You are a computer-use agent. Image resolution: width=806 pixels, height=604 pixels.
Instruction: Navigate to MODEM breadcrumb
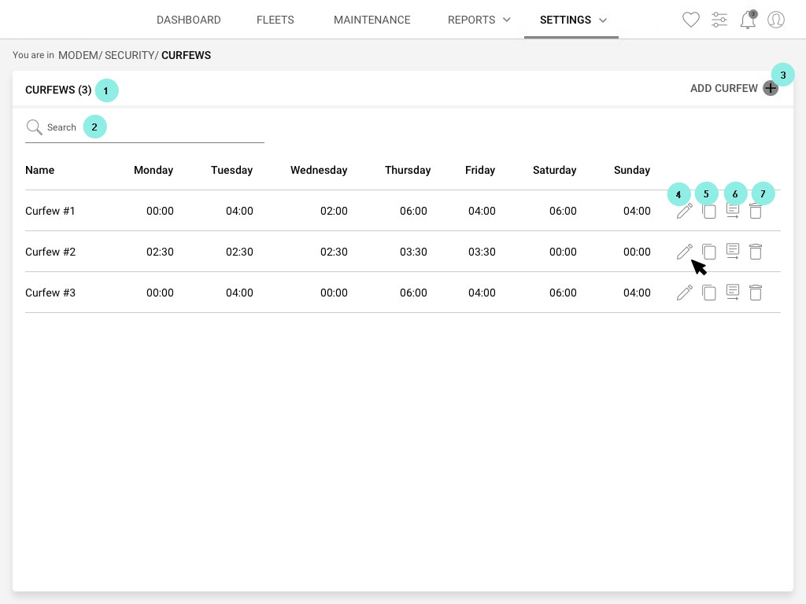pos(78,56)
